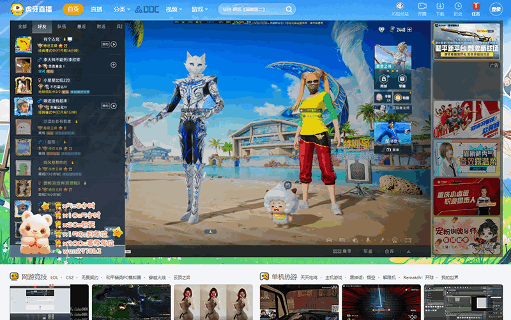
Task: Click the 登录 login button
Action: click(x=496, y=10)
